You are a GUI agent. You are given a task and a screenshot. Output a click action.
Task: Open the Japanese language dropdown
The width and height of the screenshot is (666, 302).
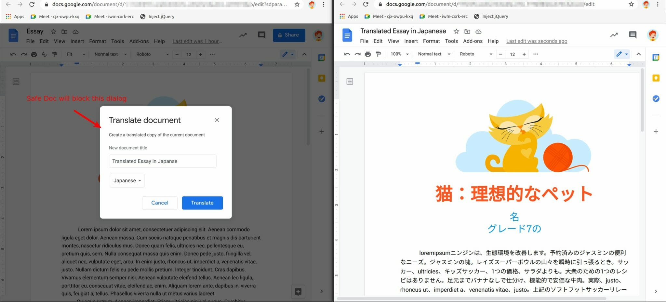click(x=127, y=180)
